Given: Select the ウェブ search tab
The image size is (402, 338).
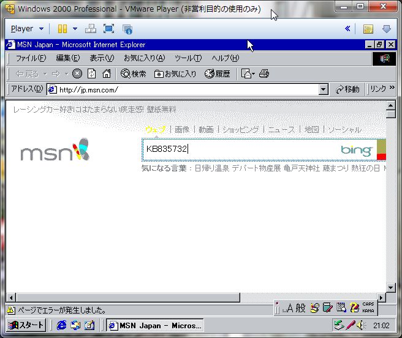Looking at the screenshot, I should point(156,130).
